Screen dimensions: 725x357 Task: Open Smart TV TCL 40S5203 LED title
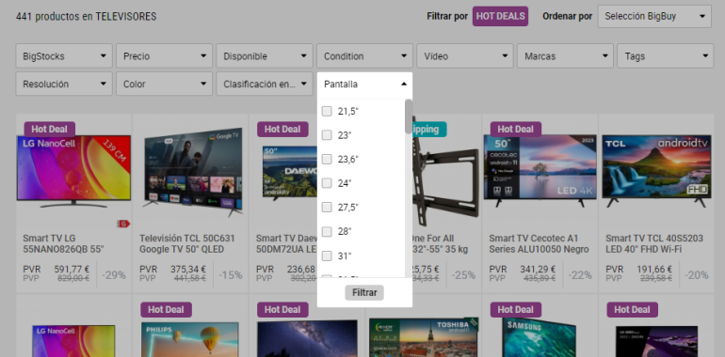pos(654,244)
